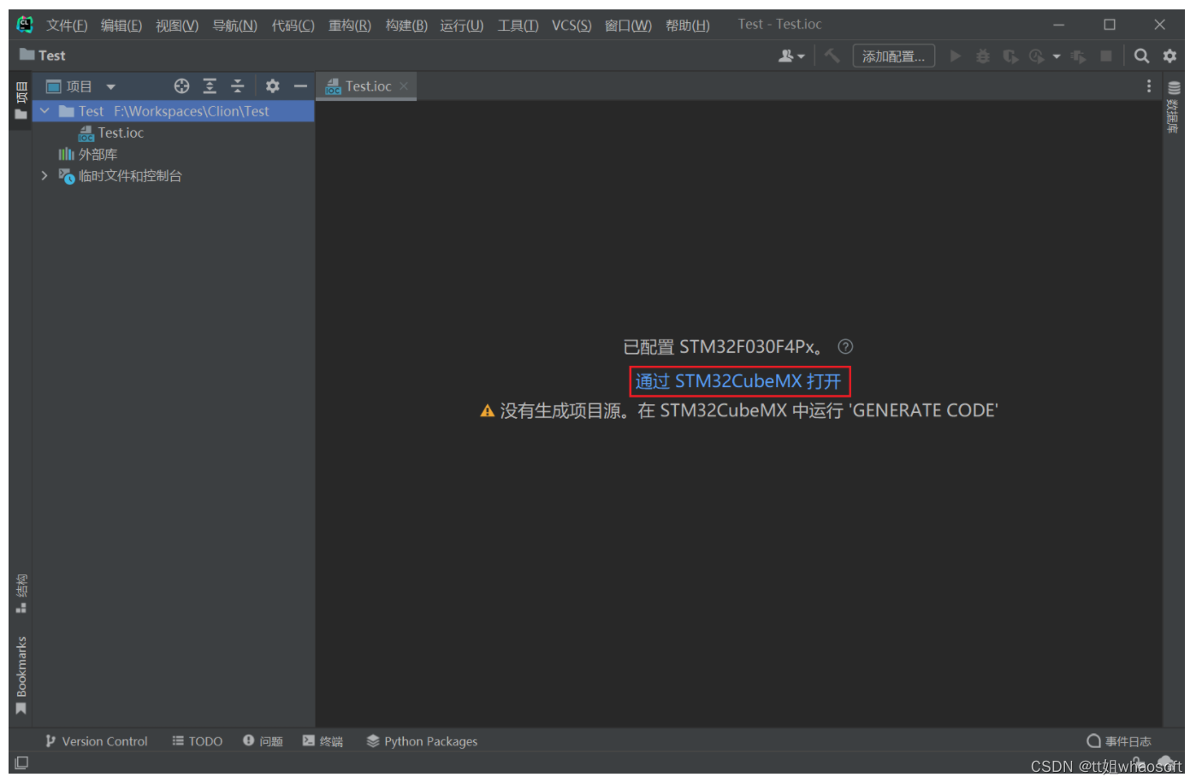Click the warning triangle icon
Screen dimensions: 1196x783
coord(488,411)
